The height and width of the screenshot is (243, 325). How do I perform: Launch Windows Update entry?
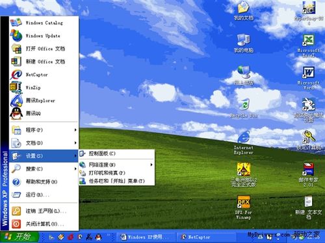pyautogui.click(x=44, y=36)
